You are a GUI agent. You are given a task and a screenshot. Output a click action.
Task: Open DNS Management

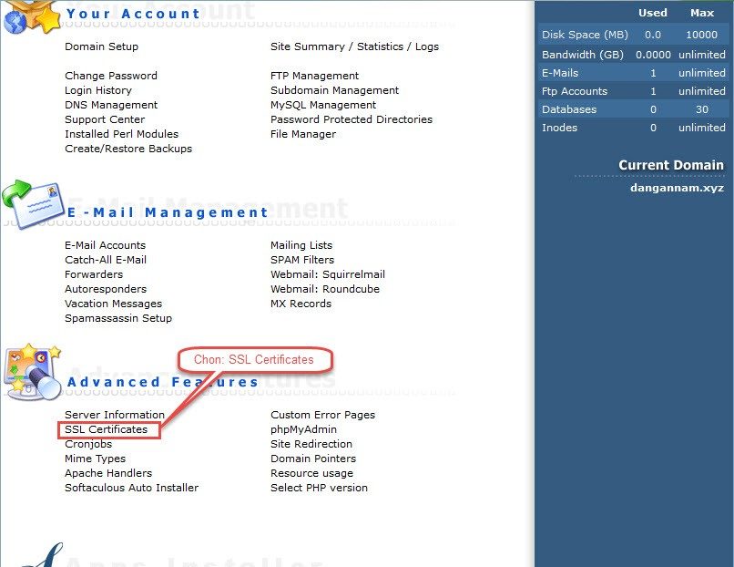coord(111,105)
